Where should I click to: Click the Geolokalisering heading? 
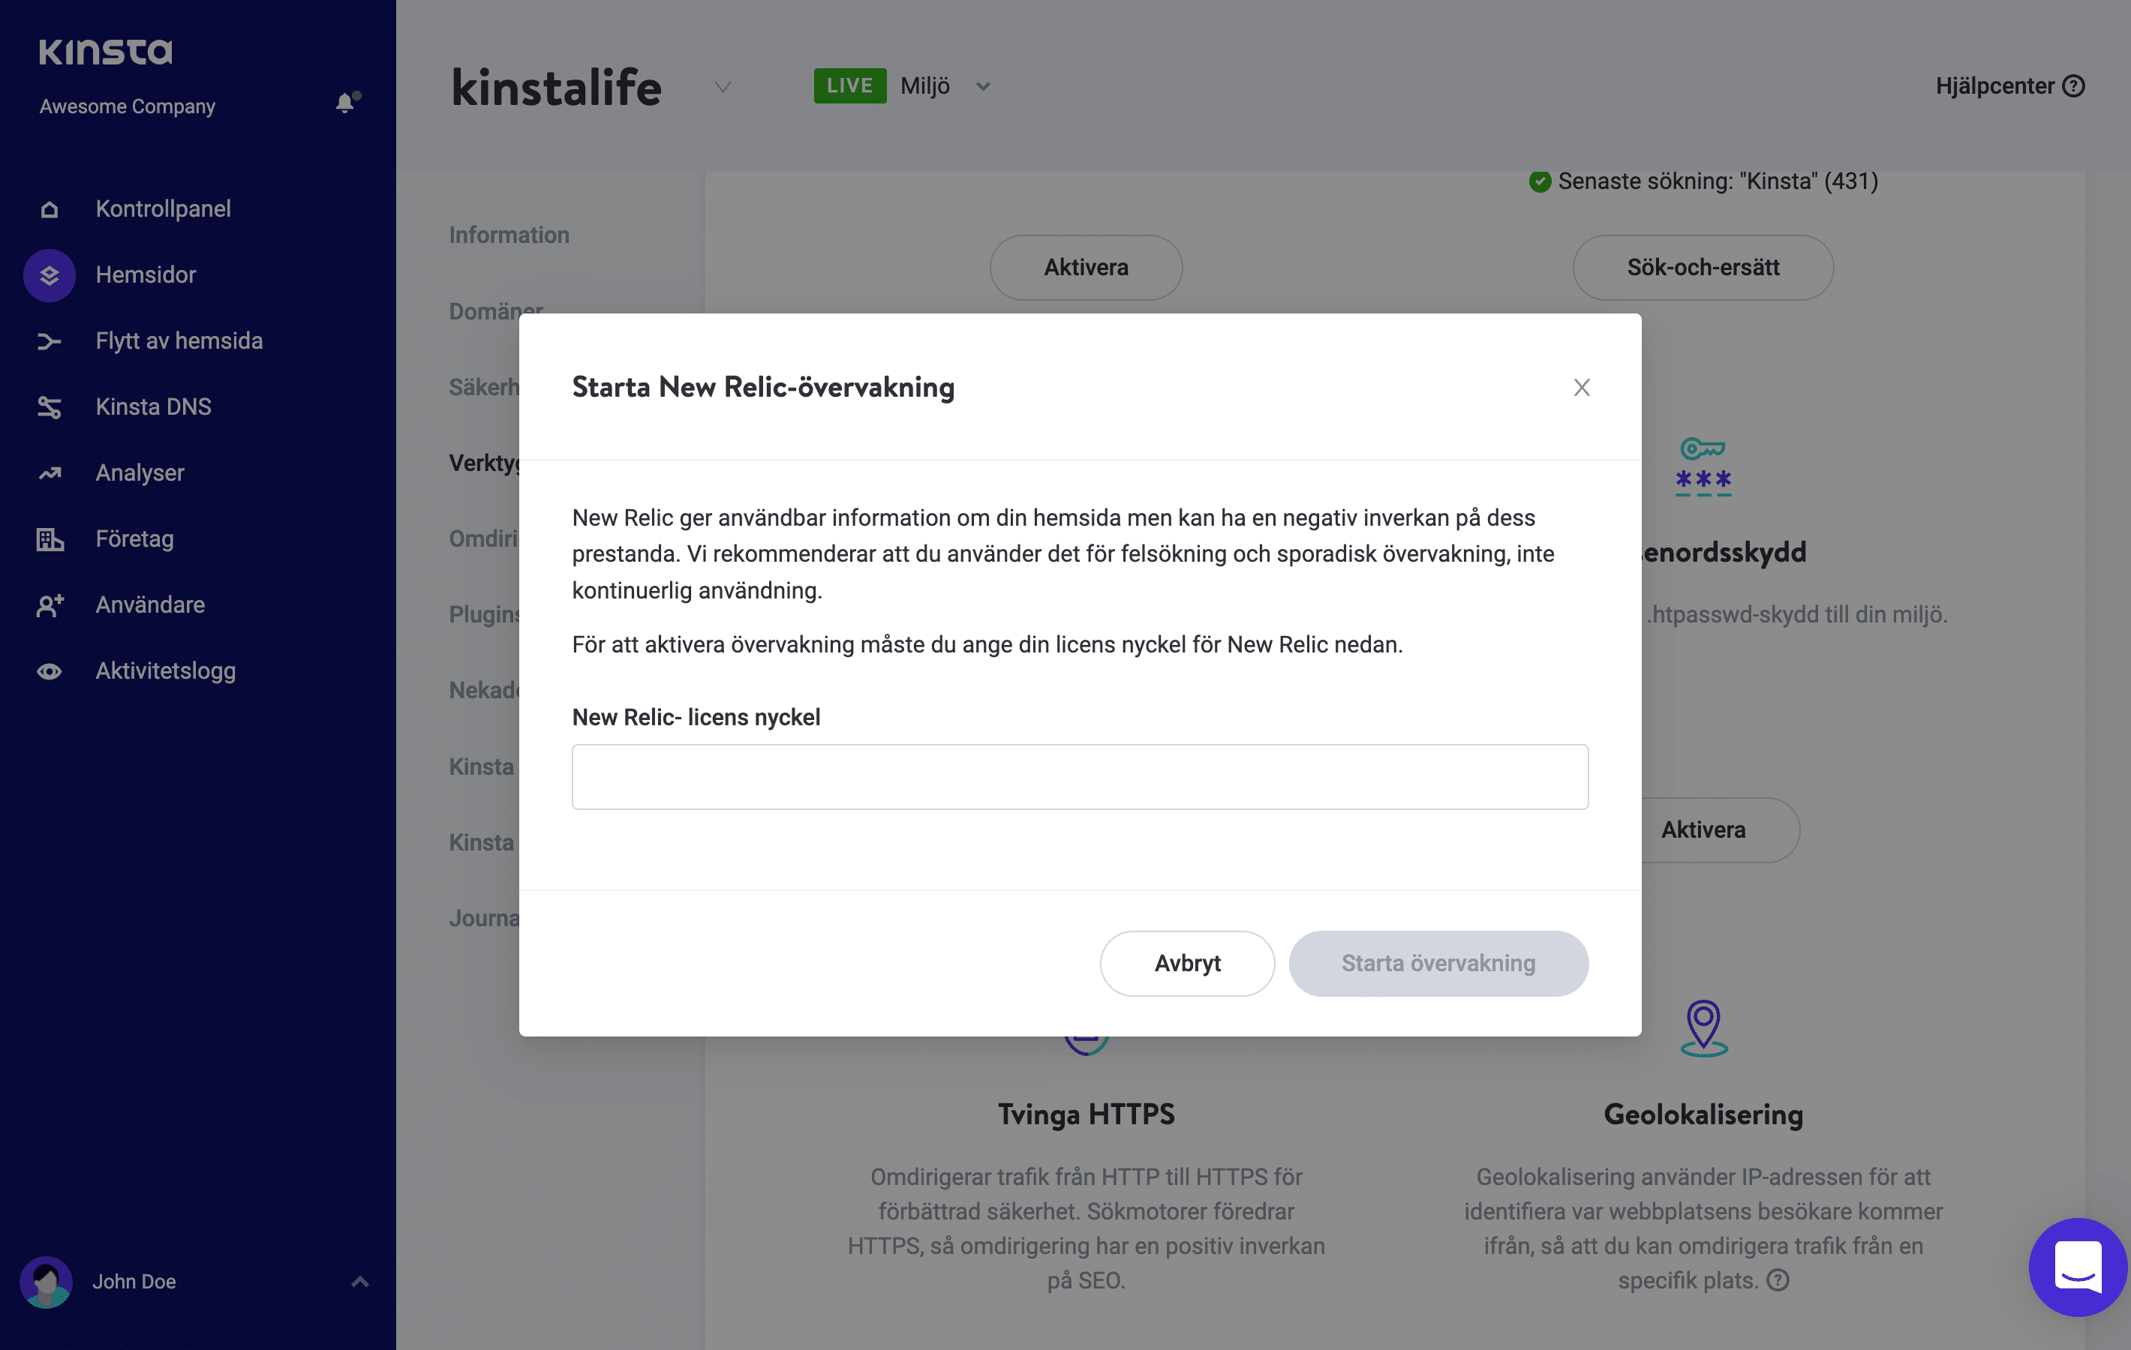pyautogui.click(x=1703, y=1114)
